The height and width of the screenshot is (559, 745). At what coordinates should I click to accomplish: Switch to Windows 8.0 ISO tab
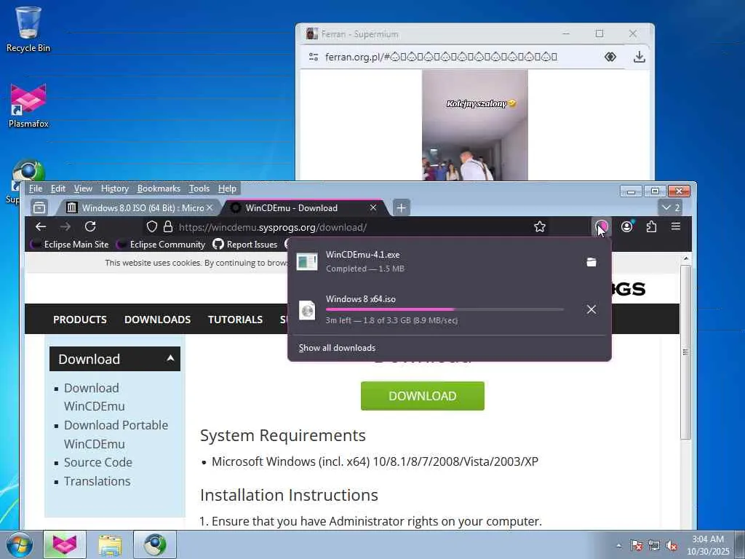pyautogui.click(x=138, y=207)
